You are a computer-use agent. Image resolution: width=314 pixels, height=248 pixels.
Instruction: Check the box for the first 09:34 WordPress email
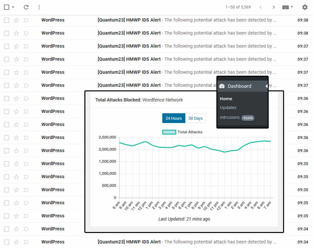click(x=7, y=229)
